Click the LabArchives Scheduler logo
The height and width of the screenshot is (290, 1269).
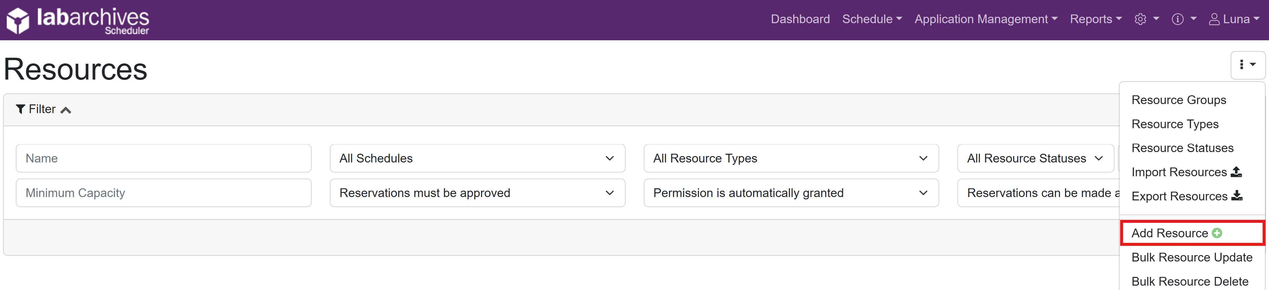[78, 20]
